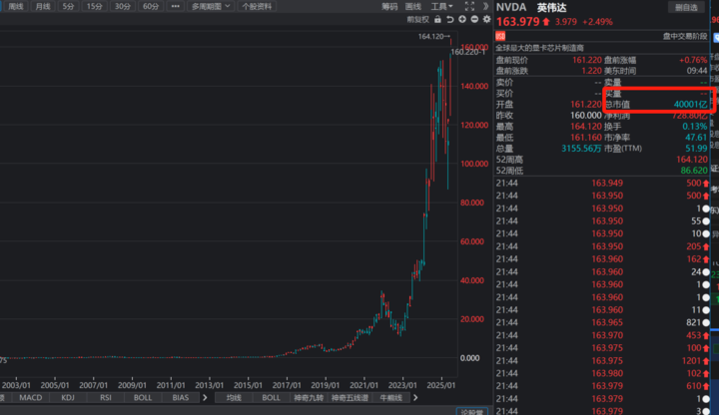
Task: Select the KDJ indicator tab
Action: (68, 398)
